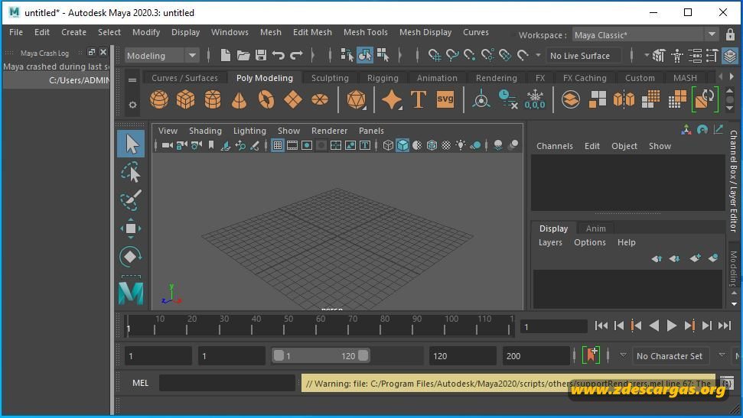The image size is (743, 418).
Task: Toggle textured display in viewport
Action: pos(446,145)
